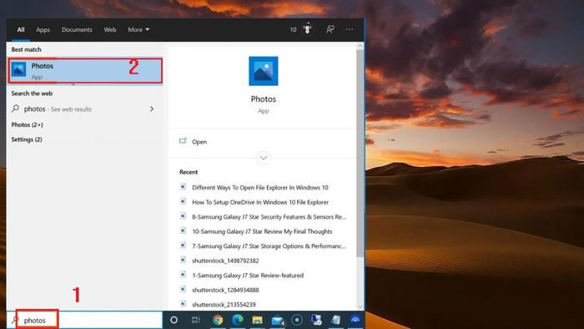Expand the Photos (2+) category
The height and width of the screenshot is (329, 584).
tap(28, 124)
